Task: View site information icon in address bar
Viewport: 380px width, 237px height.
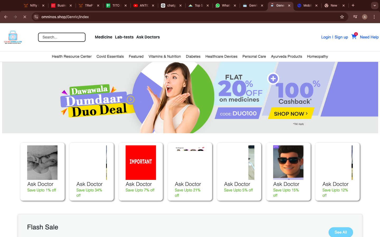Action: pos(36,17)
